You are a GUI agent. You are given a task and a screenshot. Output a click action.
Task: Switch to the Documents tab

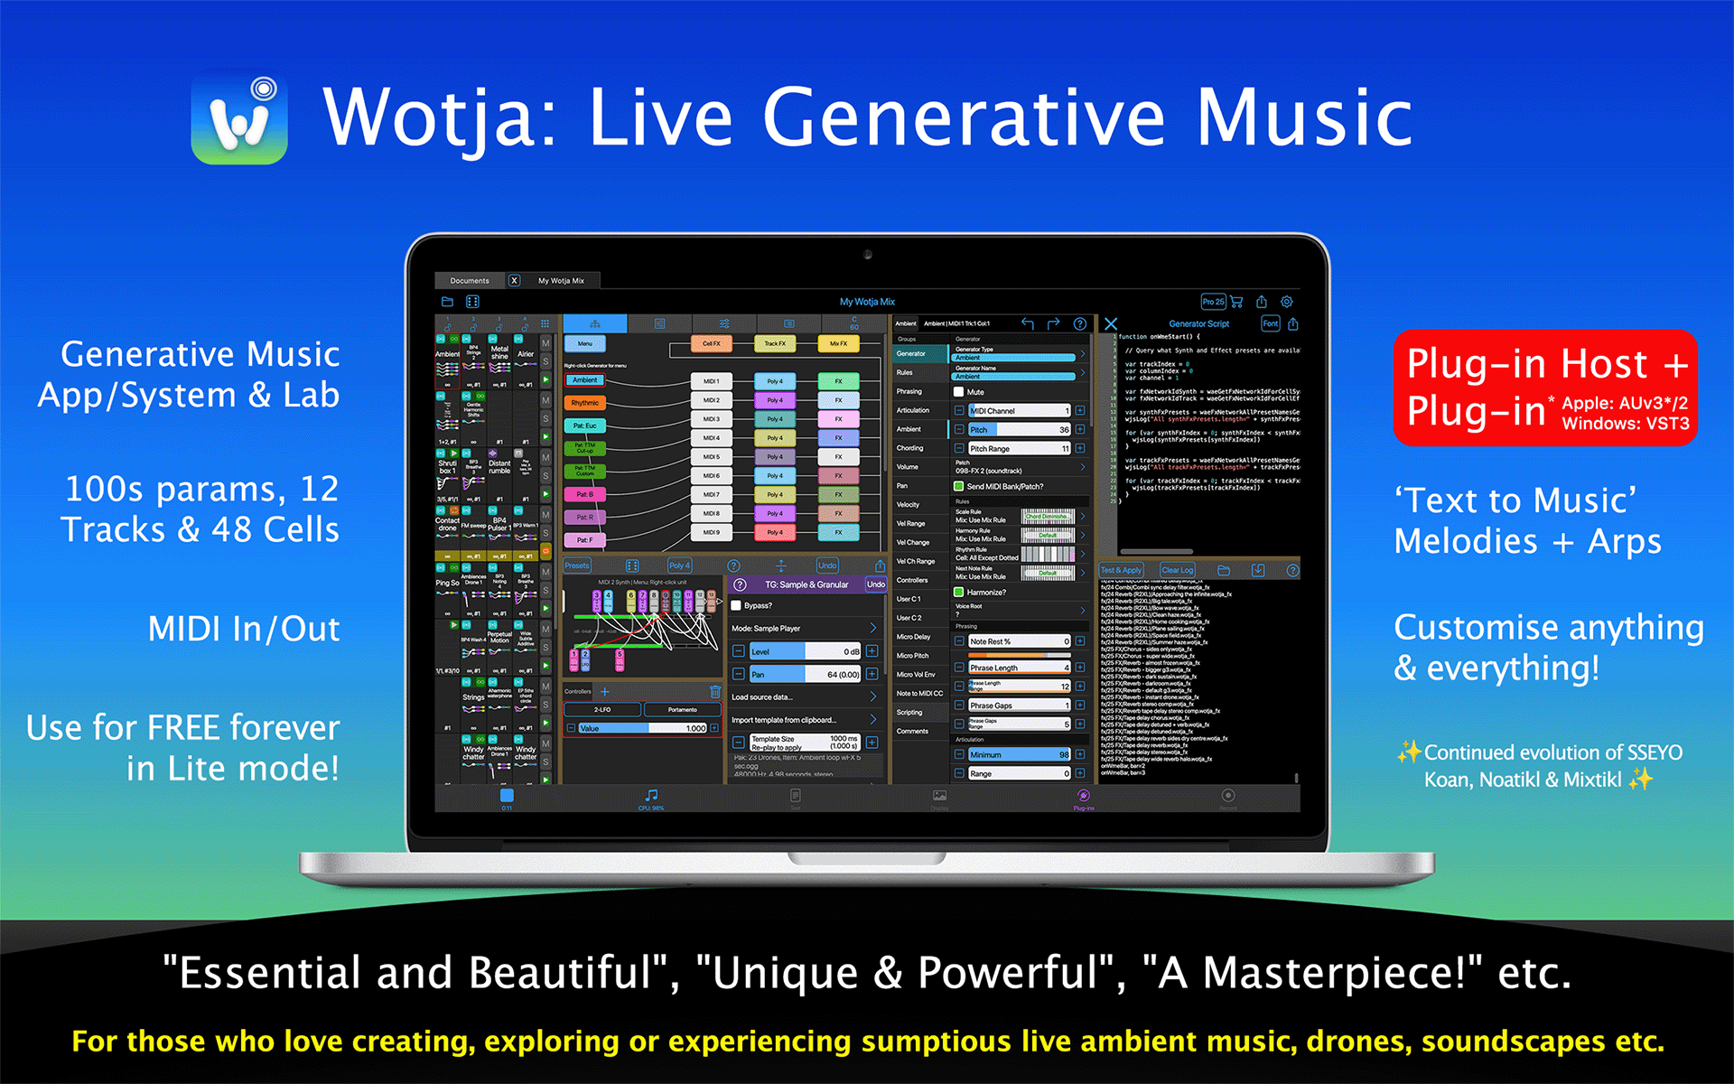470,281
